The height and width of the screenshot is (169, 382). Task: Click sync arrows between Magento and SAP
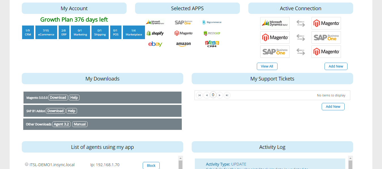(301, 37)
